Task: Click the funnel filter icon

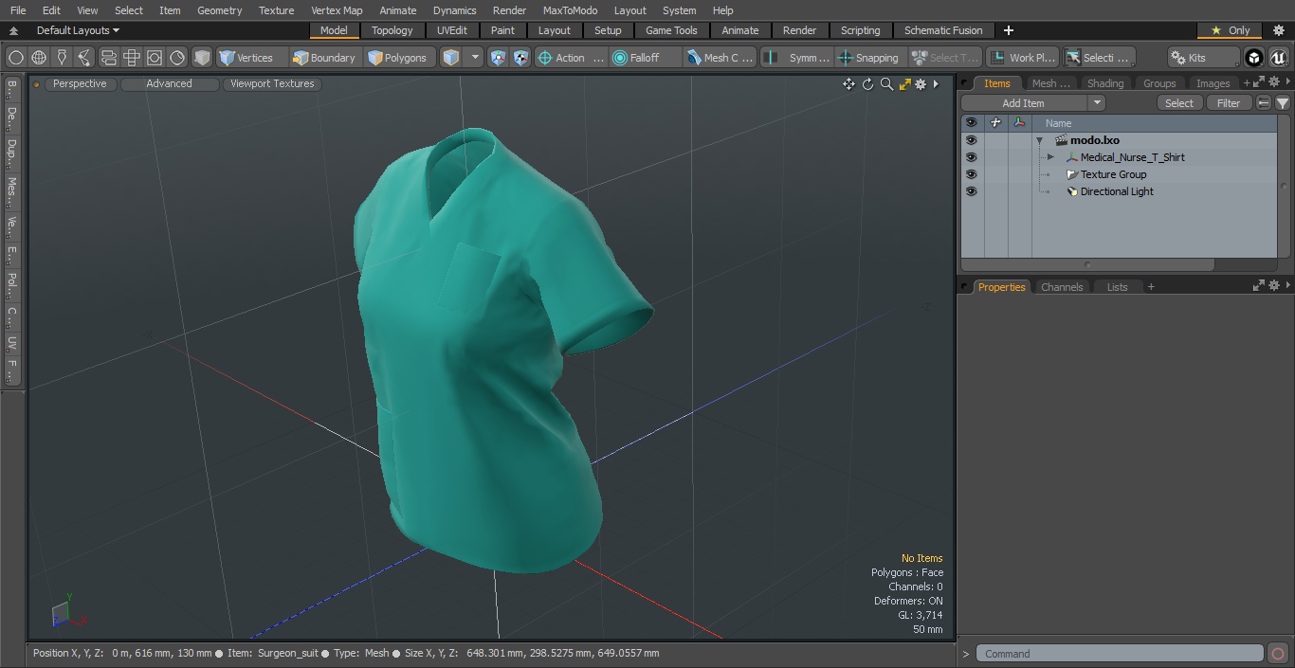Action: (1282, 103)
